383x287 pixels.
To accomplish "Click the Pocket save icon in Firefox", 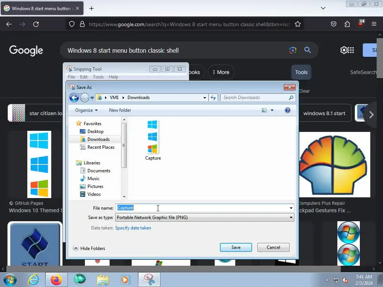I will pyautogui.click(x=333, y=24).
